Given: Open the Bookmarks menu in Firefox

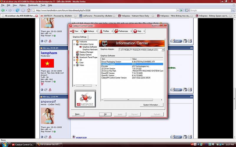Looking at the screenshot, I should [33, 5].
